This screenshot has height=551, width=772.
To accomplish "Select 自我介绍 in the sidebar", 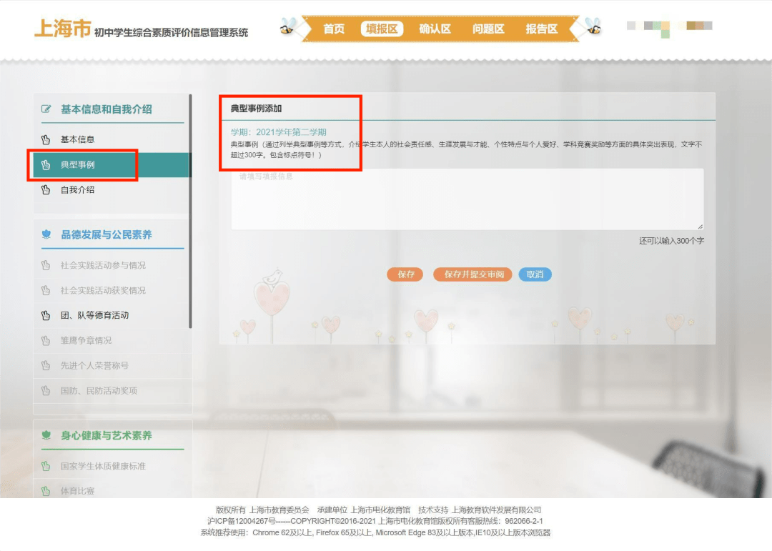I will click(x=77, y=190).
